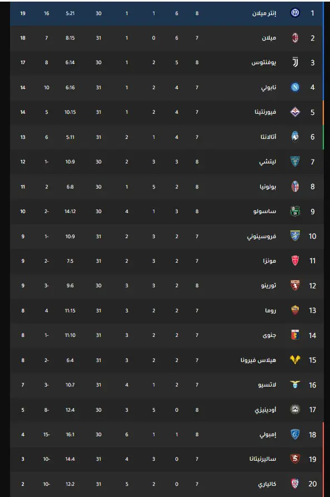Click the Sassuolo crest icon
The image size is (330, 497).
[x=295, y=211]
